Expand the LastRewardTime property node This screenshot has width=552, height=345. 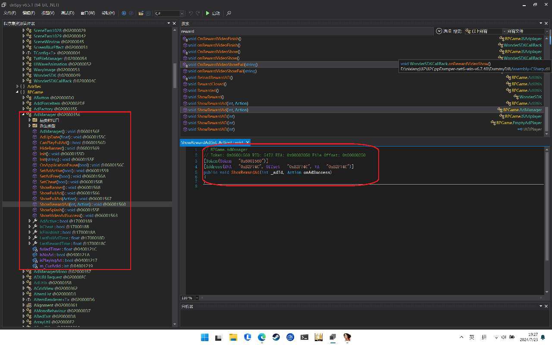30,244
